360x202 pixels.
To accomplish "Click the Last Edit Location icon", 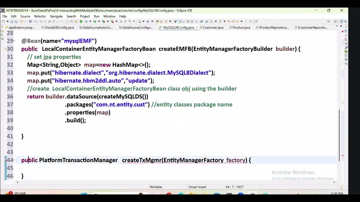I will 229,21.
